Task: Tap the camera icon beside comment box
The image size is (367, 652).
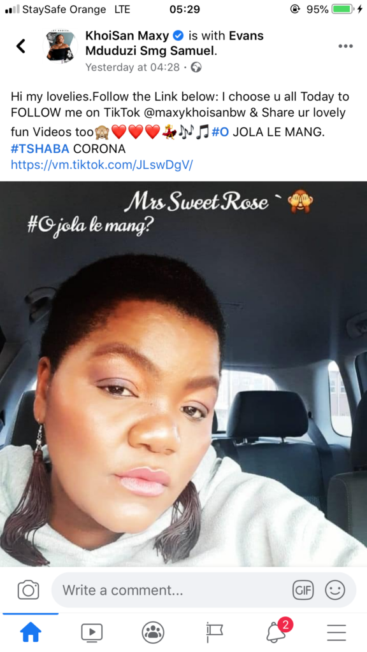Action: tap(28, 590)
